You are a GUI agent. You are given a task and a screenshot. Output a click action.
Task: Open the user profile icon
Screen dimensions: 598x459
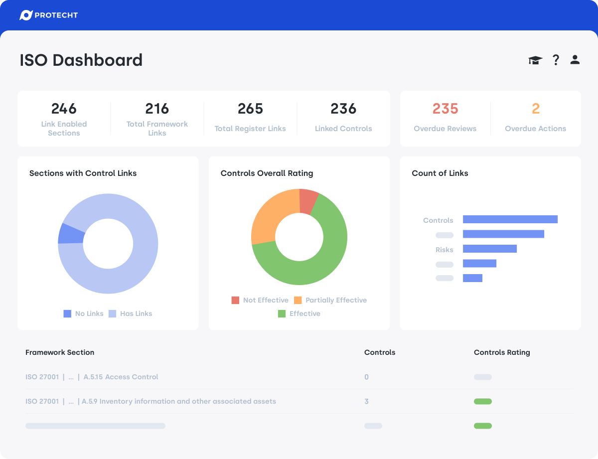pyautogui.click(x=575, y=60)
